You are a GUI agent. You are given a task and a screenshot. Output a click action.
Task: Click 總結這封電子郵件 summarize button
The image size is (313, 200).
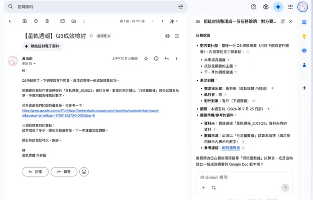pos(43,46)
